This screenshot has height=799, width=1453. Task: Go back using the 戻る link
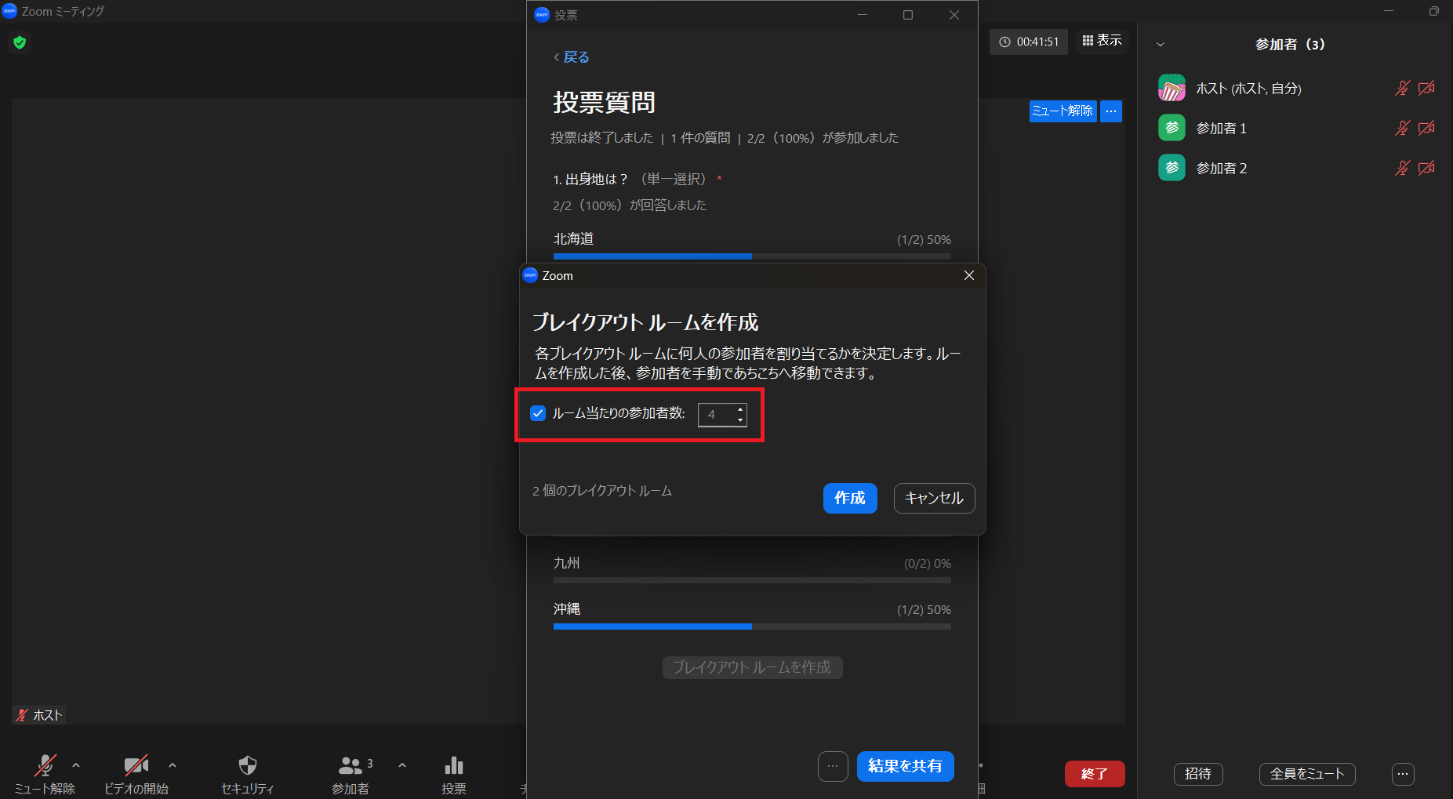(x=572, y=57)
